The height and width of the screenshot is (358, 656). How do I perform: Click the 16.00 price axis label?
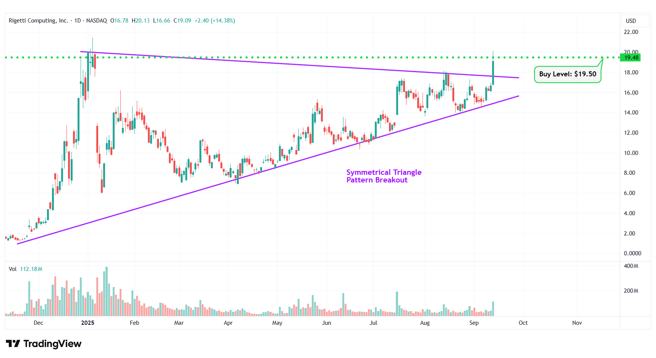click(631, 93)
